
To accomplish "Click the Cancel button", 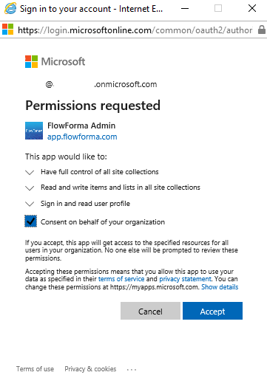I will click(150, 311).
